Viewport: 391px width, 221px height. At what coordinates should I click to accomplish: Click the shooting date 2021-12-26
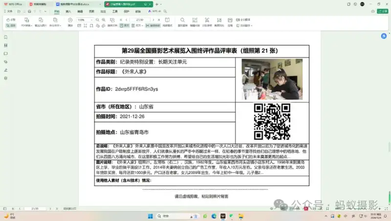(x=132, y=116)
